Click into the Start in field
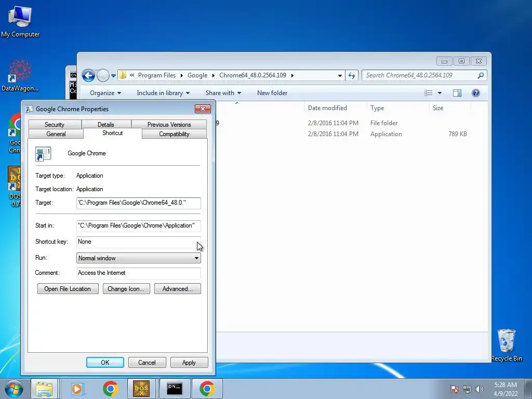Viewport: 532px width, 399px height. coord(138,225)
